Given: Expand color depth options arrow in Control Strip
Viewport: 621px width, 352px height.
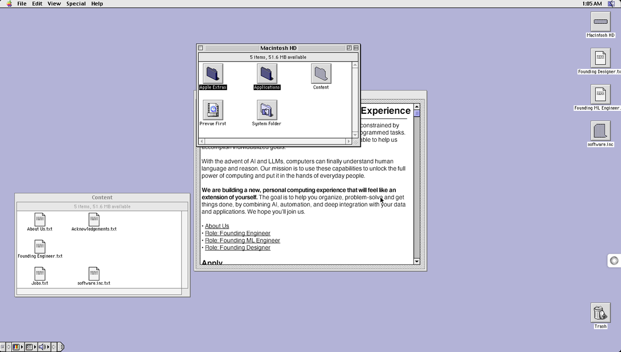Looking at the screenshot, I should tap(22, 347).
